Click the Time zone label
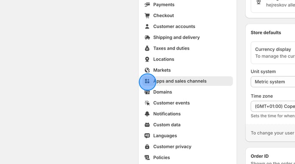The height and width of the screenshot is (164, 295). (x=262, y=96)
